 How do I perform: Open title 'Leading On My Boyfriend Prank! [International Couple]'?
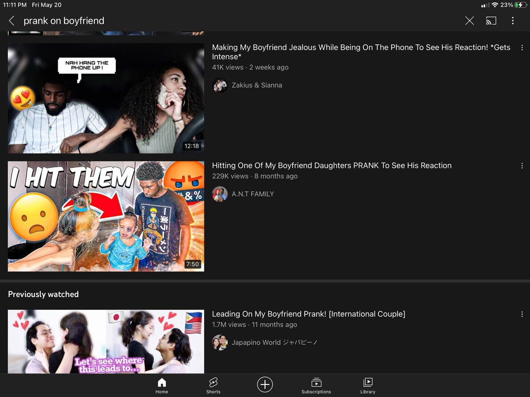tap(308, 314)
